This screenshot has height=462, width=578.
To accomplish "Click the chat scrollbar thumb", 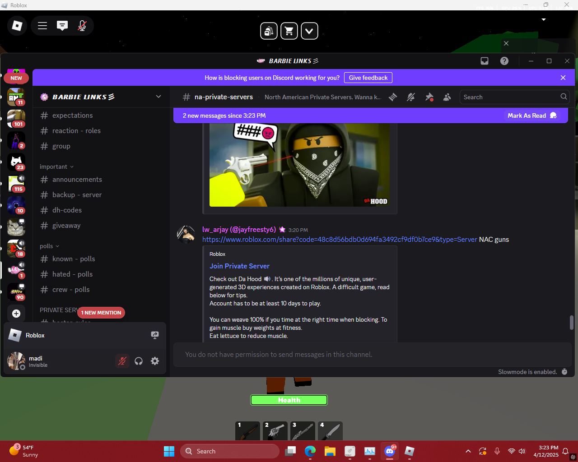I will point(571,322).
